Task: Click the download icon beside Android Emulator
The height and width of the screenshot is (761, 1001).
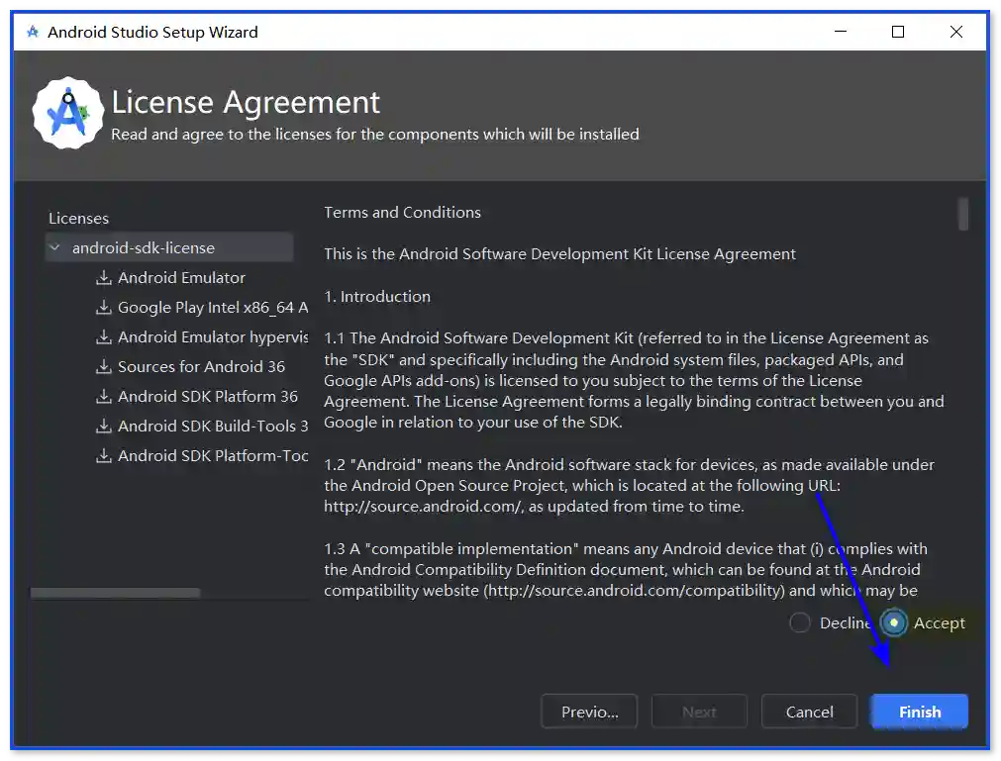Action: tap(103, 278)
